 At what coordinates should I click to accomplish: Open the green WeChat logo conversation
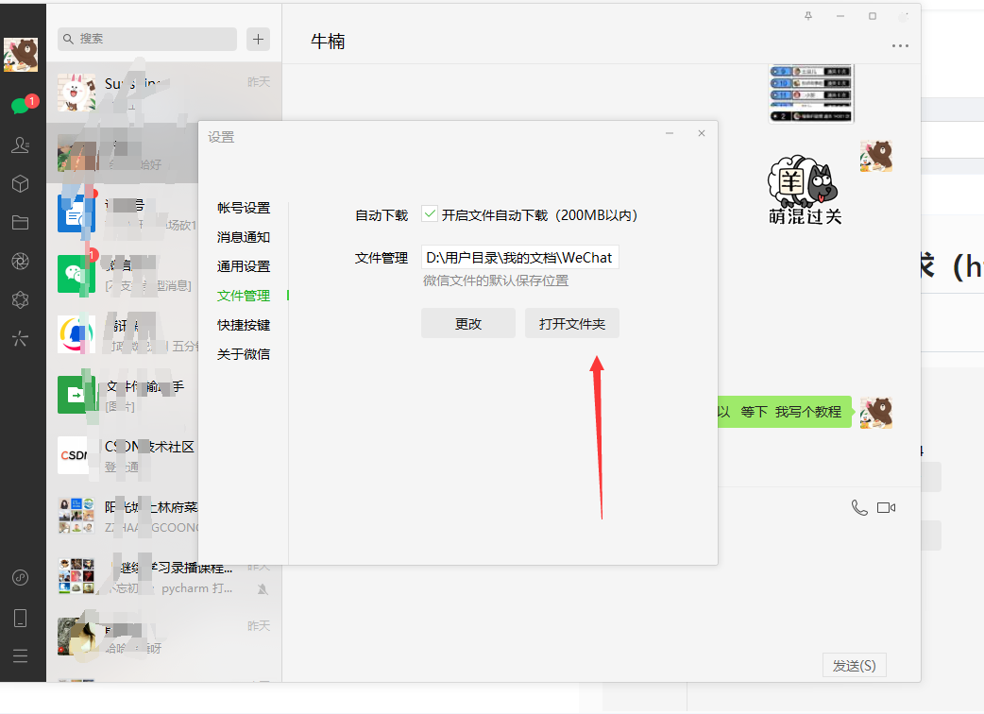click(76, 274)
